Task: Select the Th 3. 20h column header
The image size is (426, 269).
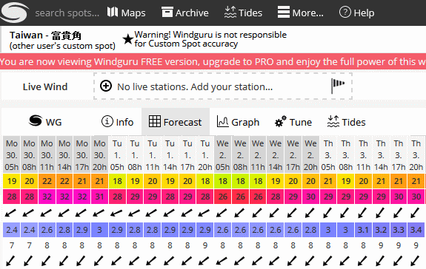Action: click(416, 155)
